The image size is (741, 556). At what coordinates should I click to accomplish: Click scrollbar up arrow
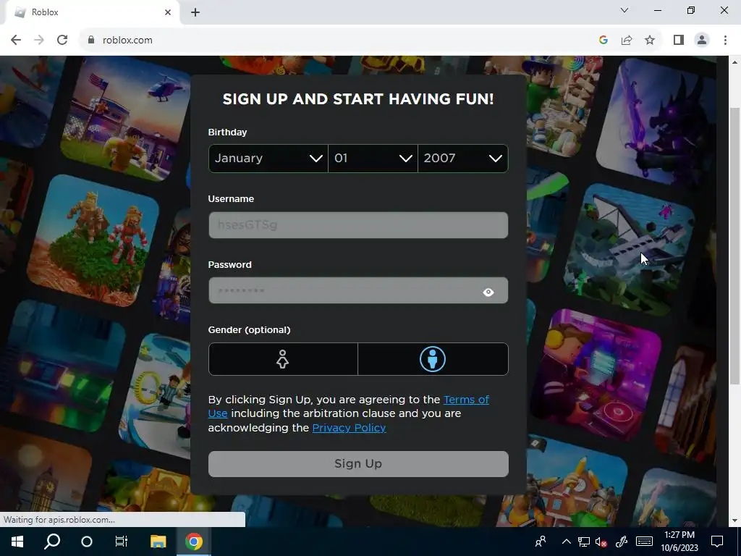point(735,62)
